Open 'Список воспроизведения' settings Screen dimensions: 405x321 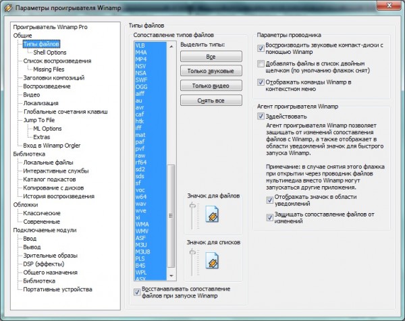[57, 61]
